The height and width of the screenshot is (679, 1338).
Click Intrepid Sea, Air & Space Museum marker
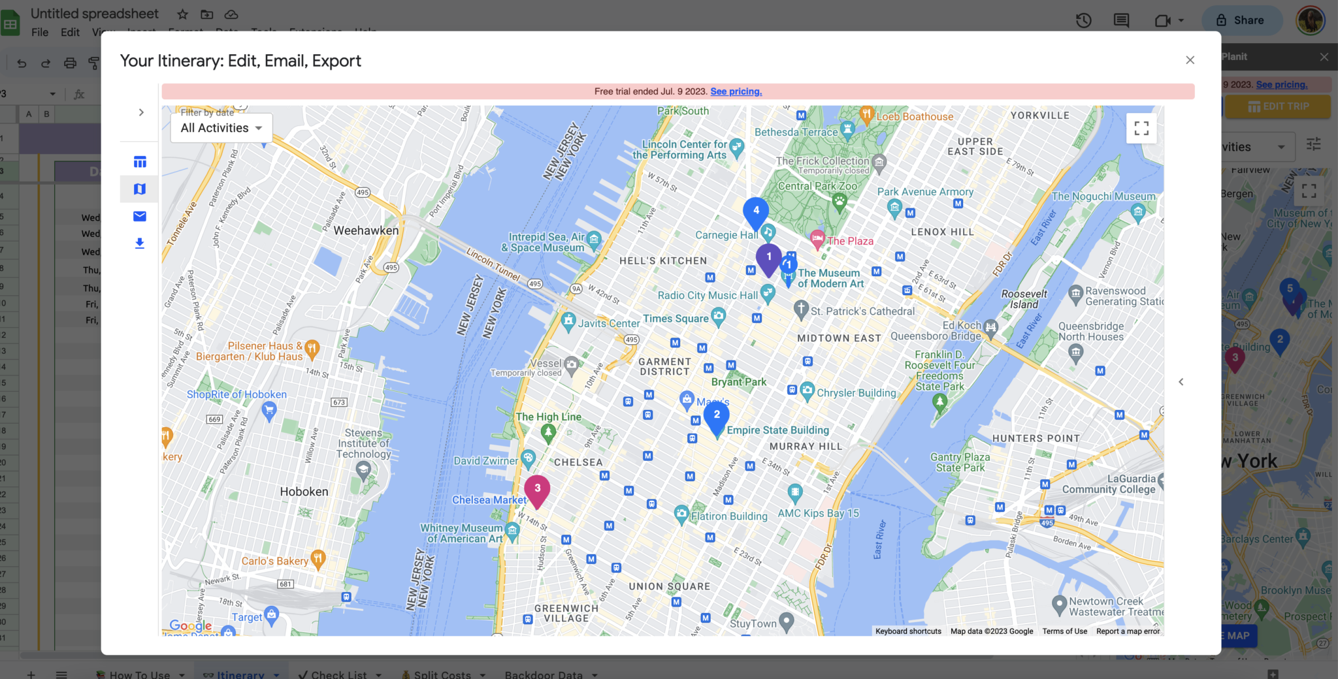[x=594, y=240]
